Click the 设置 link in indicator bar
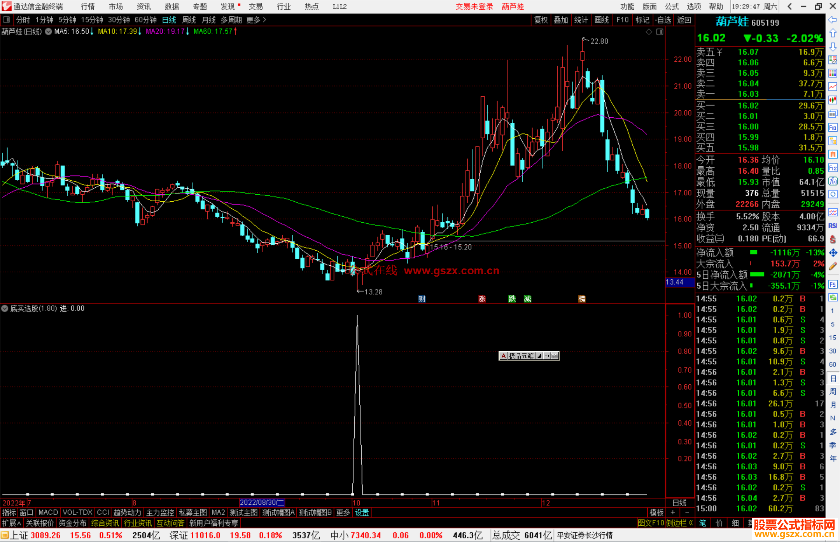The image size is (840, 542). 362,512
